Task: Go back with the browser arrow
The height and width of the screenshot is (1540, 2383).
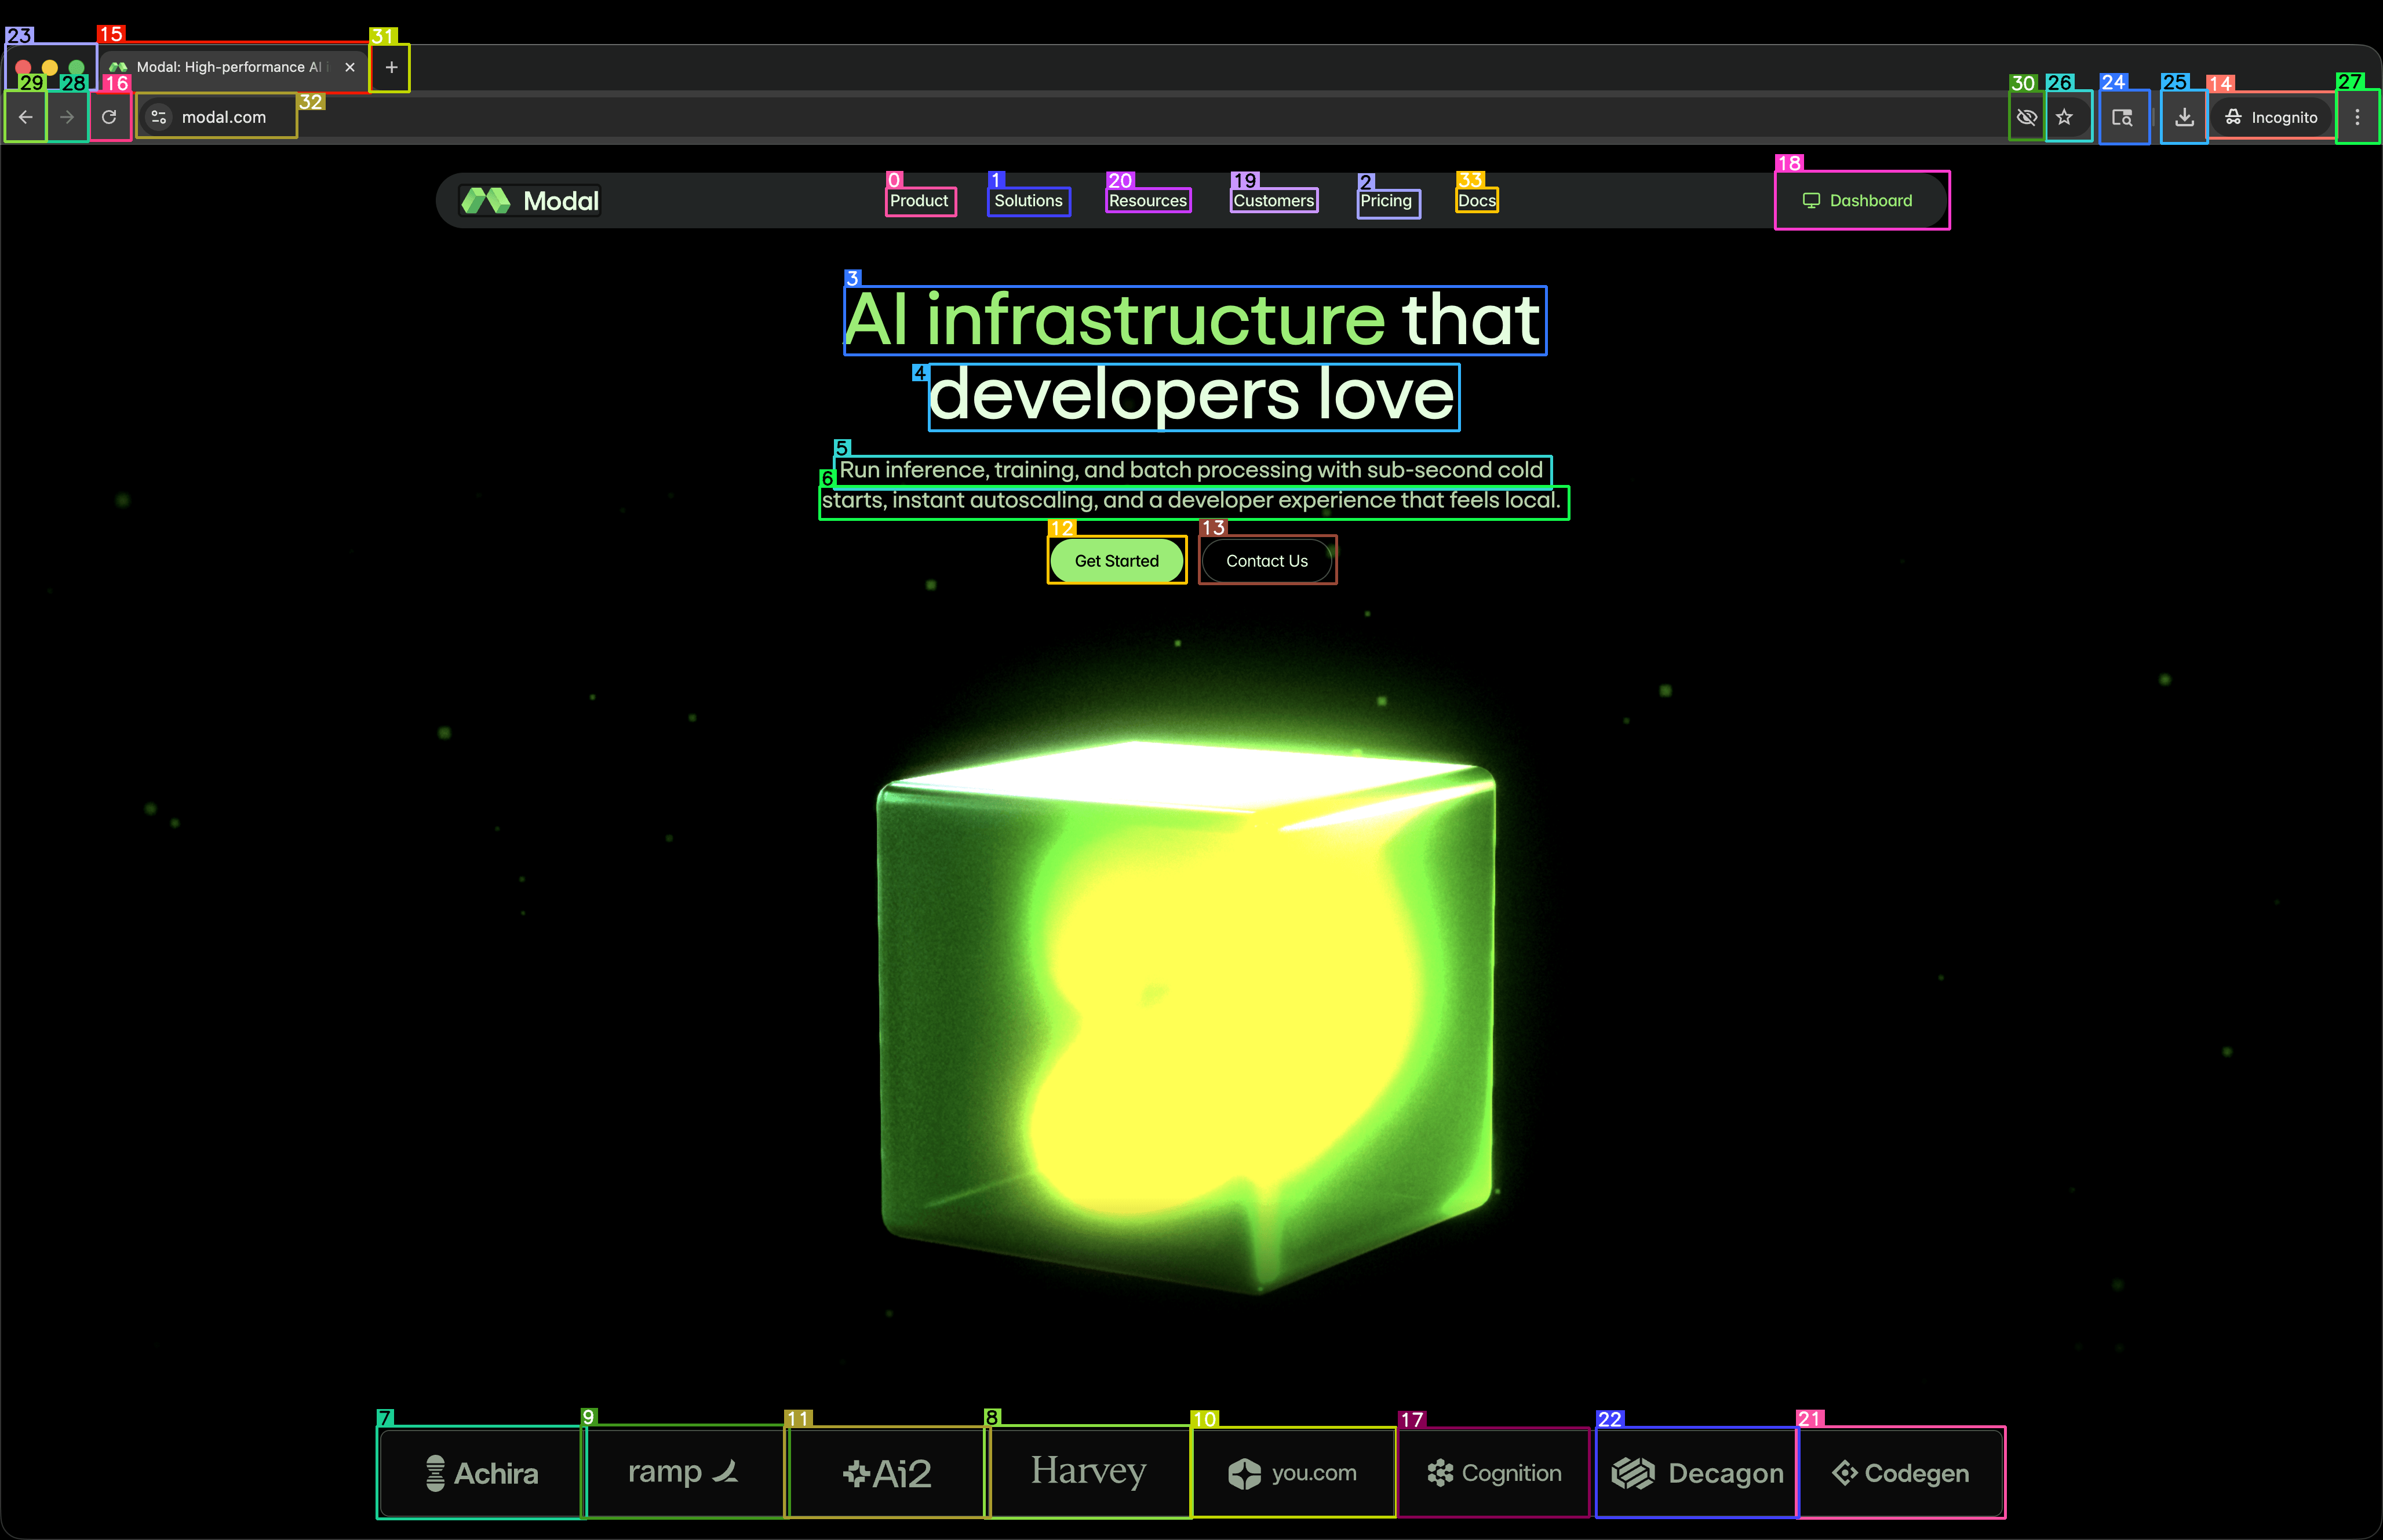Action: pos(26,117)
